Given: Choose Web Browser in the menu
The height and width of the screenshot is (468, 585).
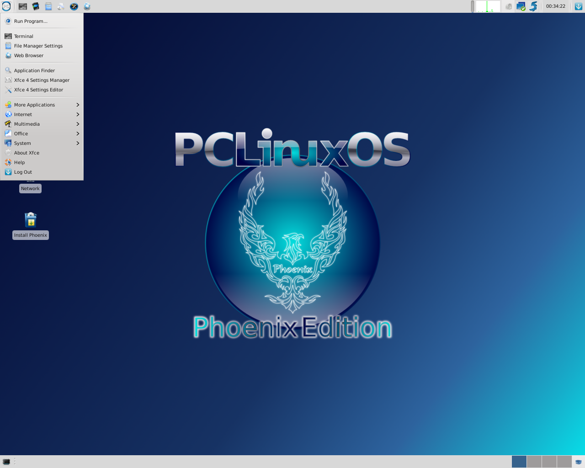Looking at the screenshot, I should click(x=42, y=55).
